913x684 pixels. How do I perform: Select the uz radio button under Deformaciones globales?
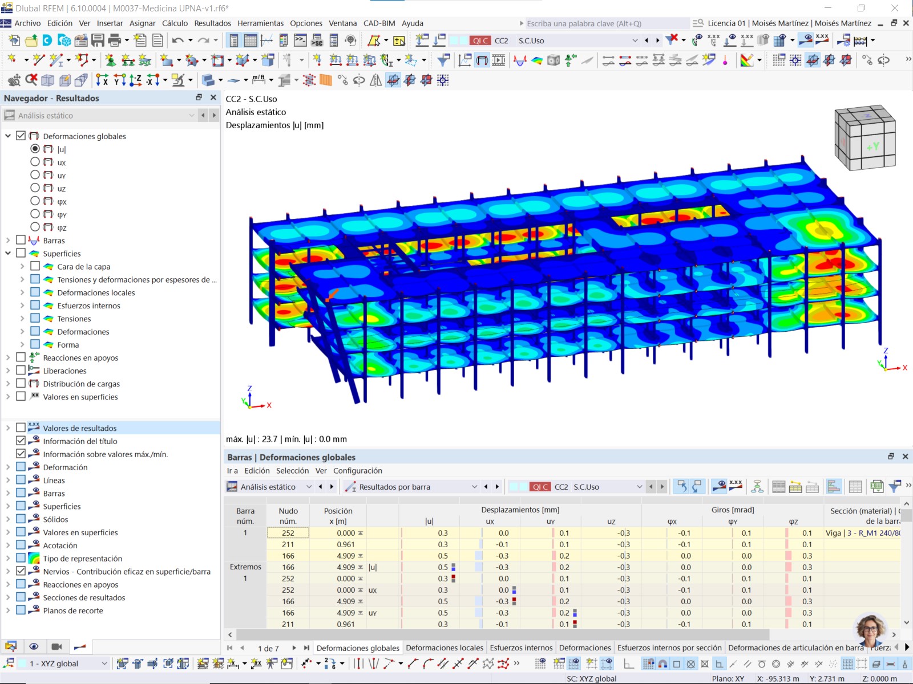(35, 188)
